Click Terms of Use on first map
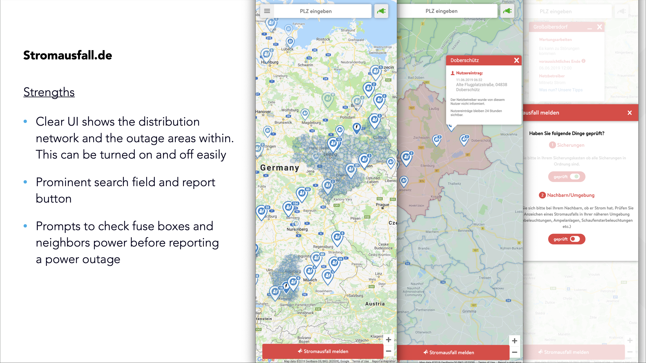Viewport: 646px width, 363px height. click(360, 361)
